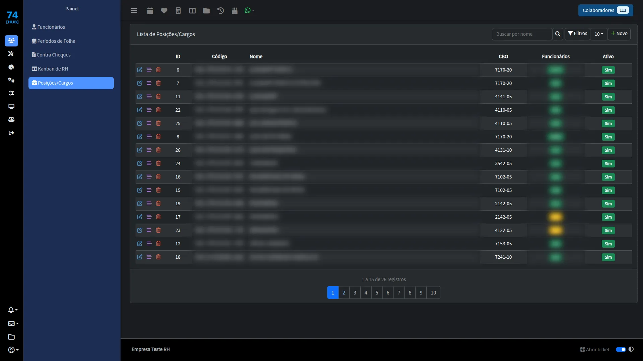This screenshot has height=361, width=643.
Task: Go to page 10 of results
Action: (x=433, y=293)
